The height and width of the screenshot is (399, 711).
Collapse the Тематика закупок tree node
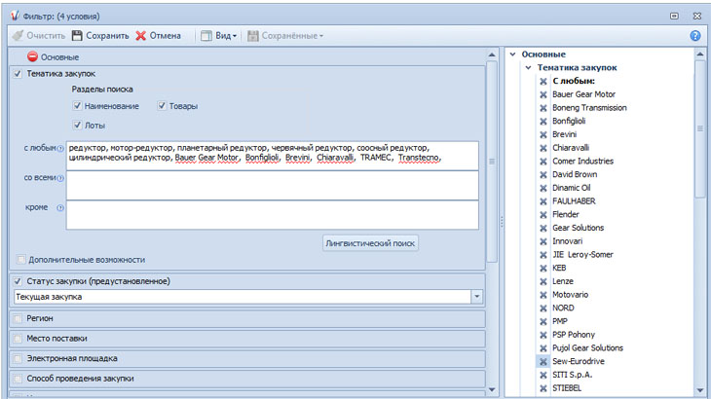528,67
